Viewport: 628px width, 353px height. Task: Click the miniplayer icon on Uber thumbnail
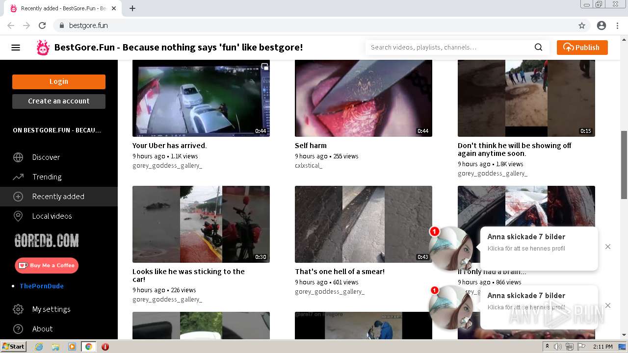click(x=265, y=67)
